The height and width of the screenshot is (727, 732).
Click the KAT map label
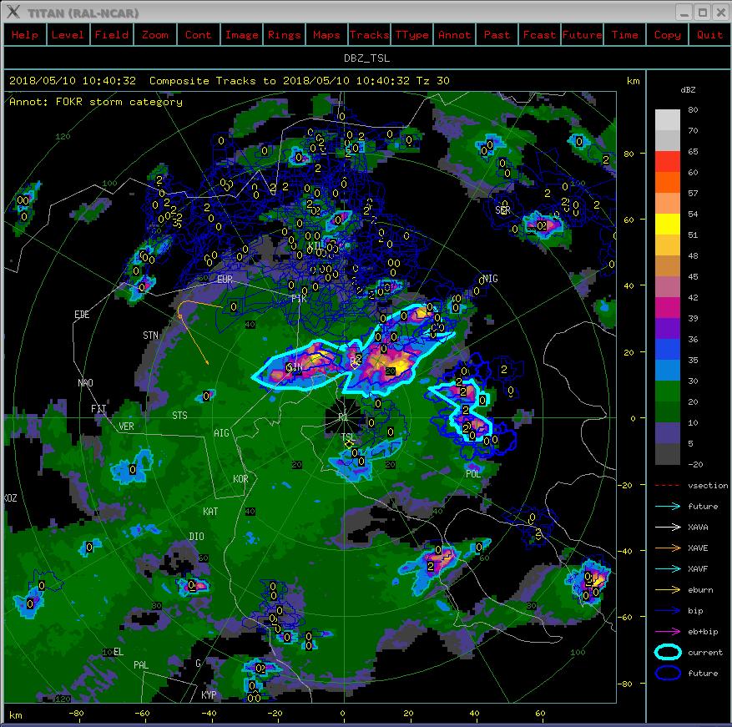(210, 512)
